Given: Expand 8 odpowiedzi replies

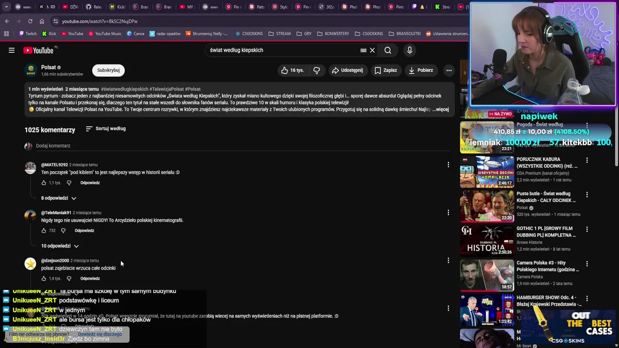Looking at the screenshot, I should click(x=59, y=198).
